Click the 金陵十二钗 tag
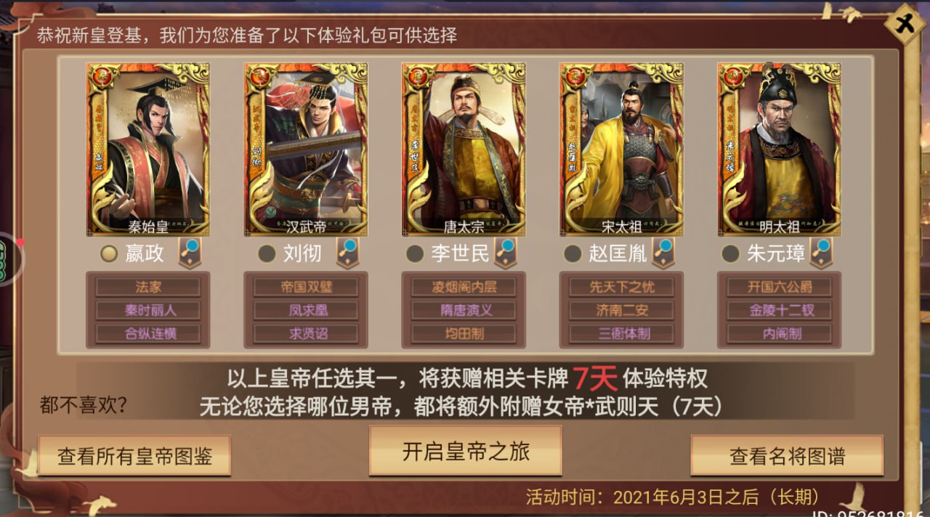 coord(780,310)
